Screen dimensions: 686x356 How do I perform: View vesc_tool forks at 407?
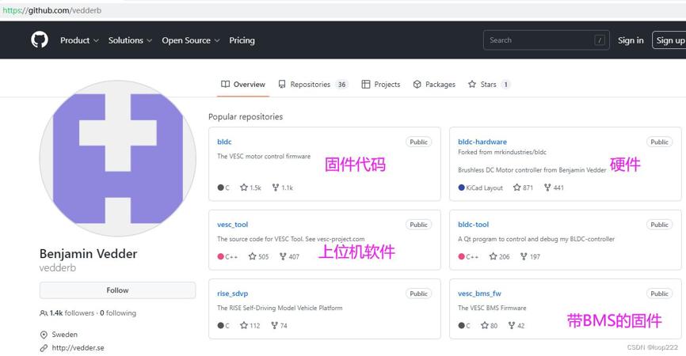click(x=289, y=256)
